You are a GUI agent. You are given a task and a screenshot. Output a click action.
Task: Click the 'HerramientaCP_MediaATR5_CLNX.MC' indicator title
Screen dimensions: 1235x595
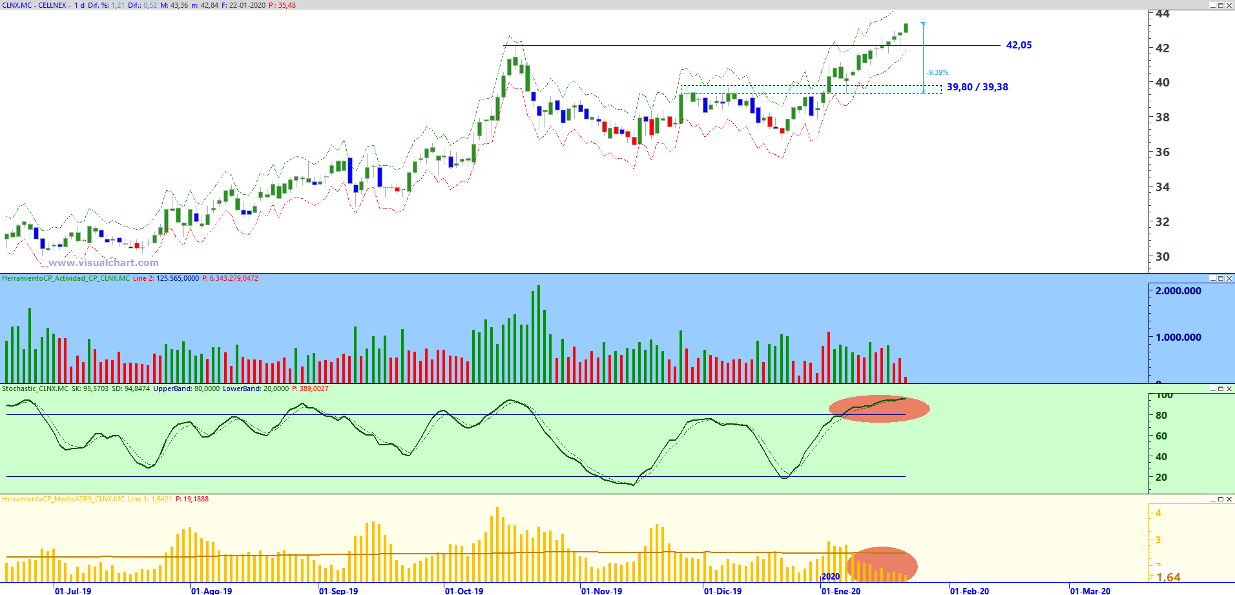coord(63,499)
